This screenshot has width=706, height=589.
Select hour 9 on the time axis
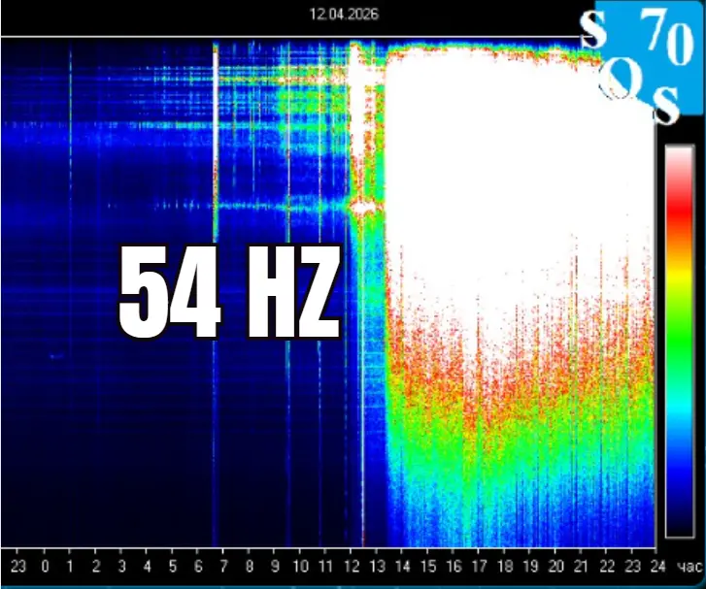pyautogui.click(x=275, y=566)
